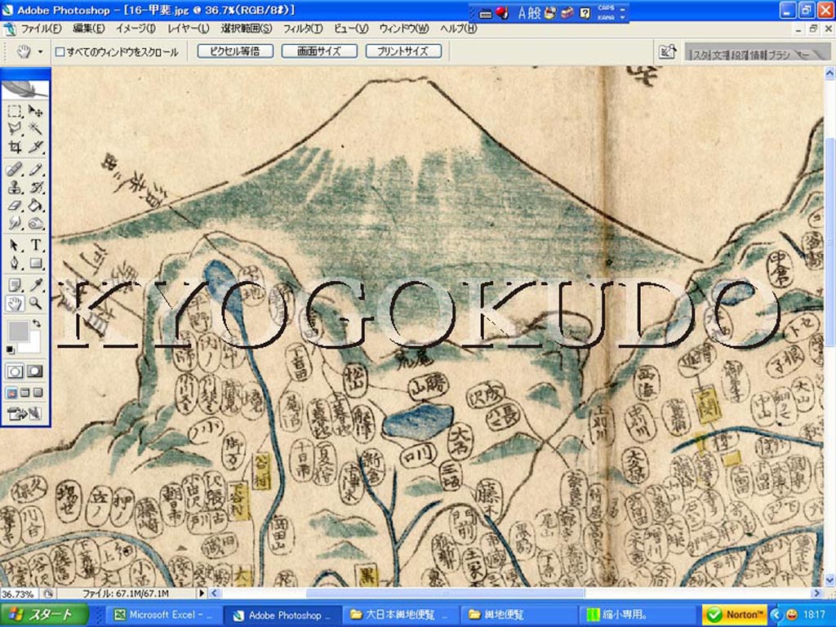Switch to Microsoft Excel in the taskbar

(162, 615)
